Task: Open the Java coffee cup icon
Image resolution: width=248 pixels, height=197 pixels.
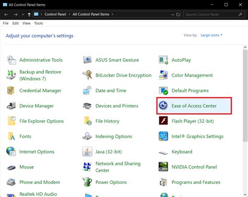Action: (x=87, y=152)
